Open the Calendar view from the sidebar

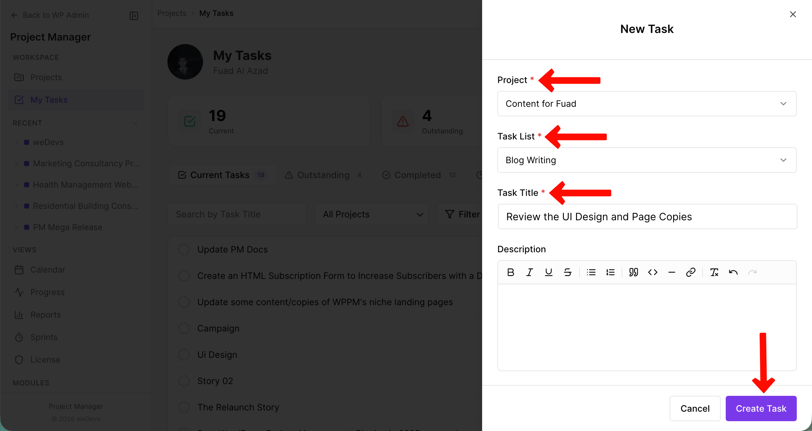[x=48, y=269]
